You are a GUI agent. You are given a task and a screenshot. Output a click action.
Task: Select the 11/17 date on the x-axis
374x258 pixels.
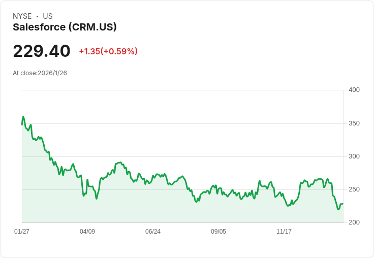pos(284,232)
